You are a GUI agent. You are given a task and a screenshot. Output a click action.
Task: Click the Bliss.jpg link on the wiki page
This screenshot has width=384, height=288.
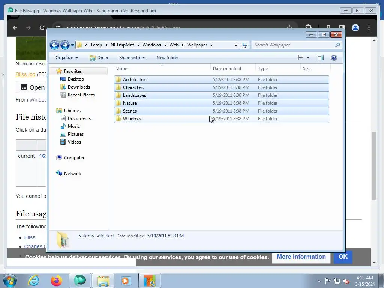[25, 75]
